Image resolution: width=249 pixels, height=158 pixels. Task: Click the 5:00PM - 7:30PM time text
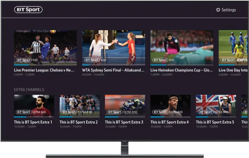24,75
